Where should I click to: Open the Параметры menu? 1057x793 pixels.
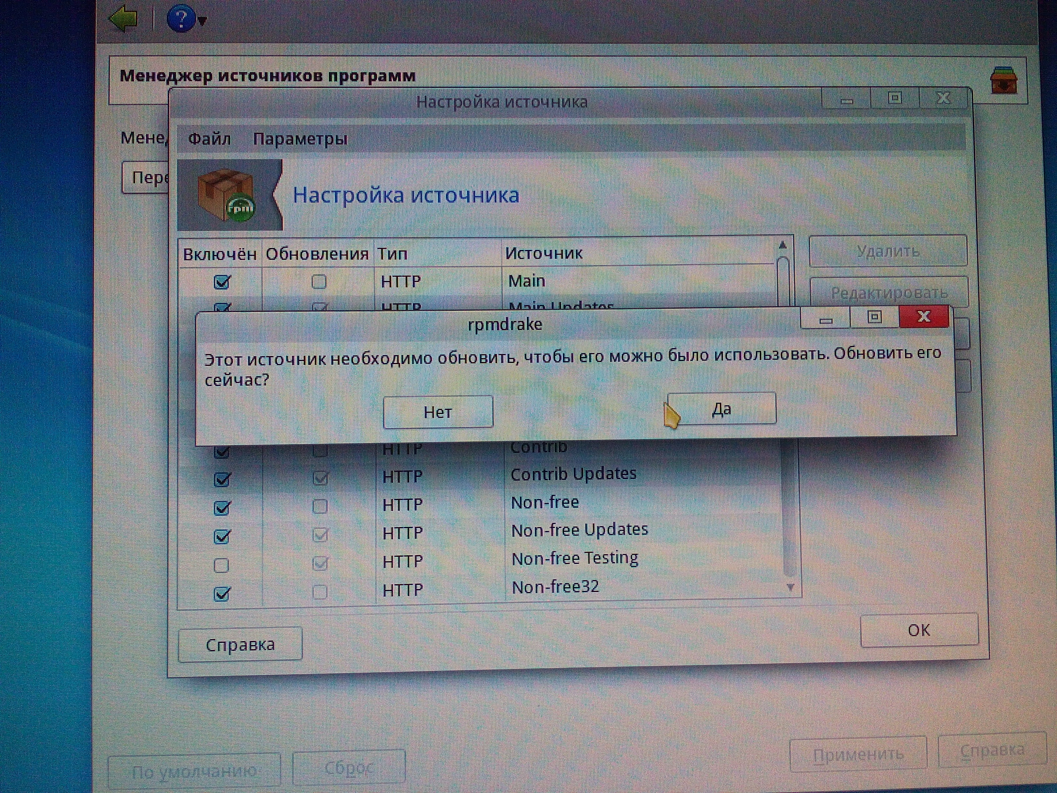[x=300, y=139]
